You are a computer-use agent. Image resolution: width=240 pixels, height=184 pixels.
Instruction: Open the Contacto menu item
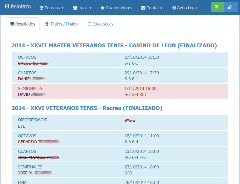(152, 8)
